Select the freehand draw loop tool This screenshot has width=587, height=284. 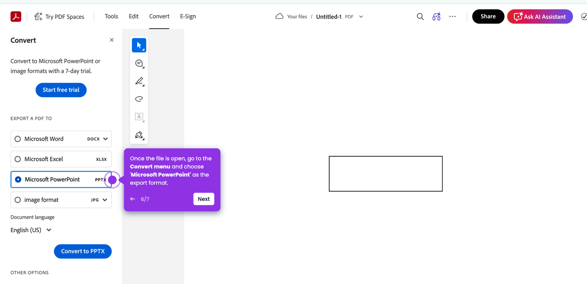pyautogui.click(x=139, y=99)
